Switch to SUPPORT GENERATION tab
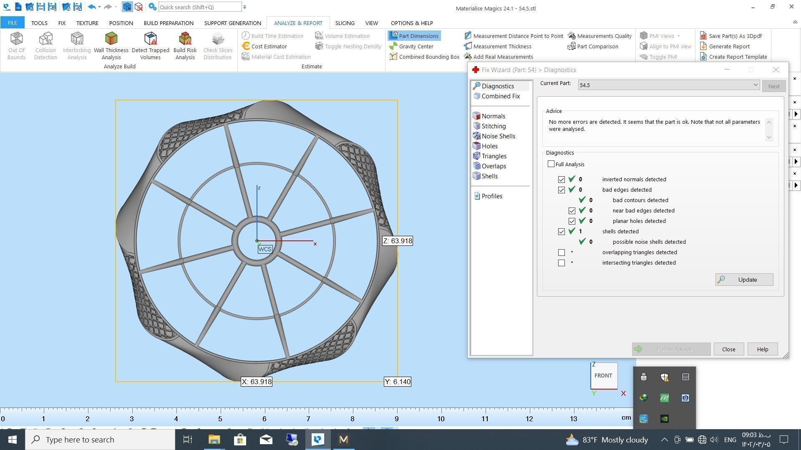Screen dimensions: 801x450 (x=232, y=23)
